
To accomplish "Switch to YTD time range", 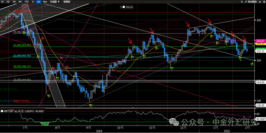I will click(26, 2).
